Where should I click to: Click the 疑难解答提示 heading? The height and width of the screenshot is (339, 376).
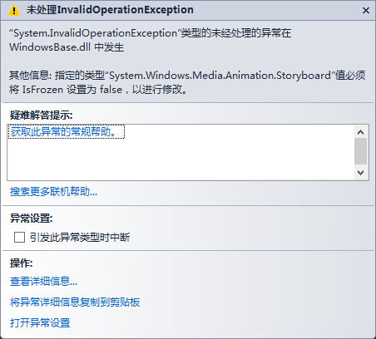pyautogui.click(x=41, y=115)
